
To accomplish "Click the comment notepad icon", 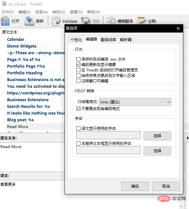I will coord(141,20).
